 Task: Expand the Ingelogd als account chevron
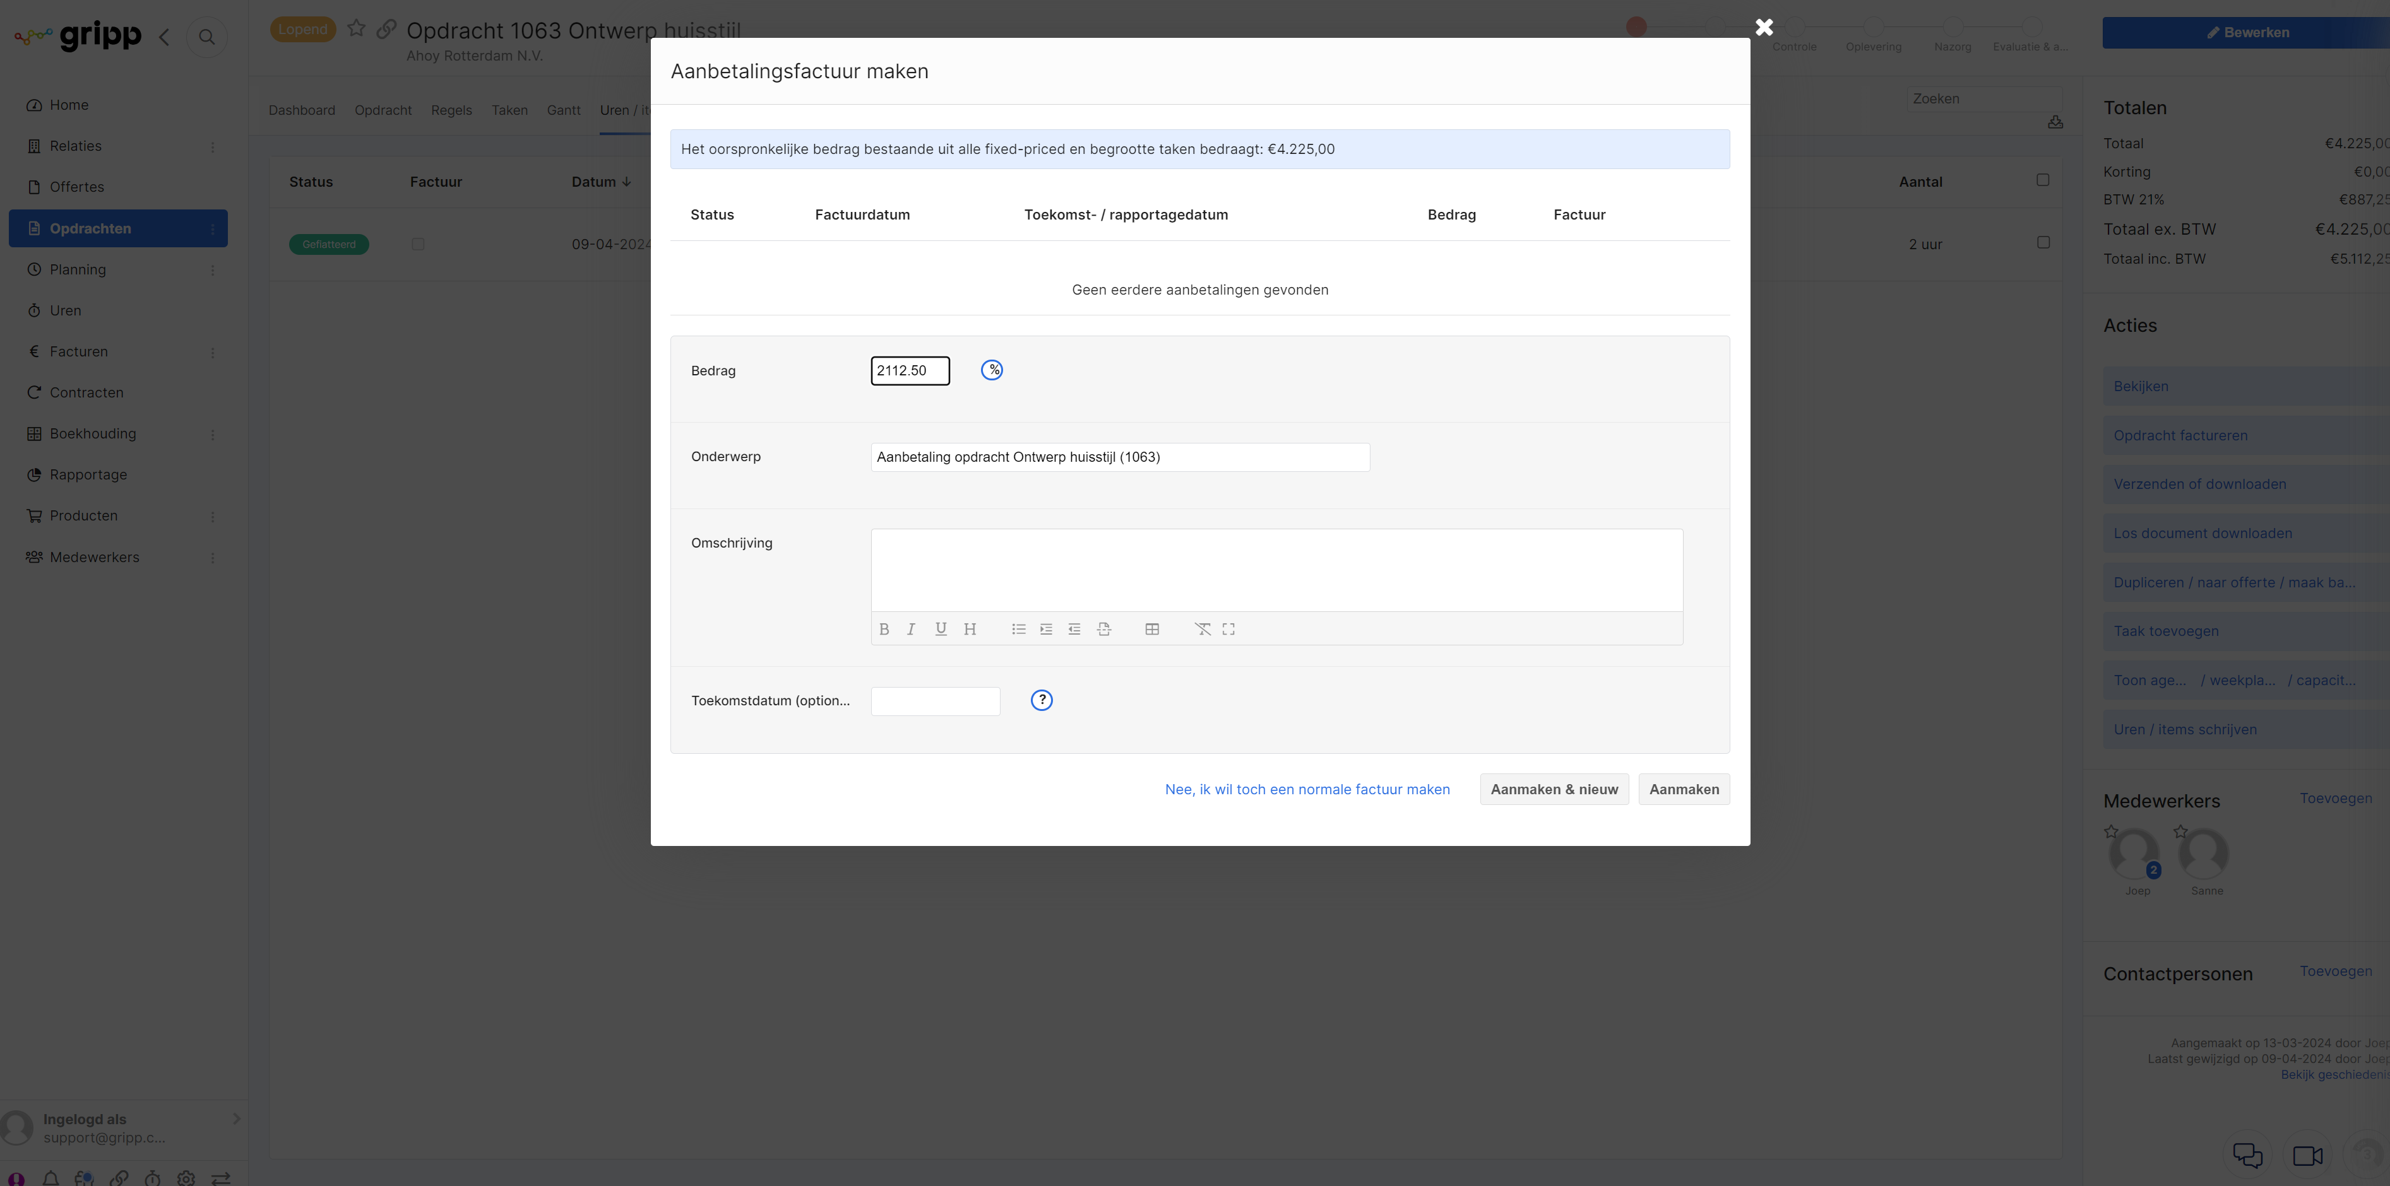point(235,1118)
